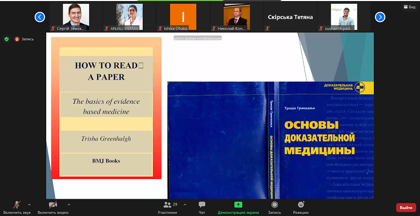420x216 pixels.
Task: Click muted mic icon on sushanth pad
Action: [321, 28]
